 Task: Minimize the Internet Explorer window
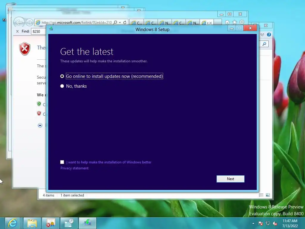(x=221, y=14)
